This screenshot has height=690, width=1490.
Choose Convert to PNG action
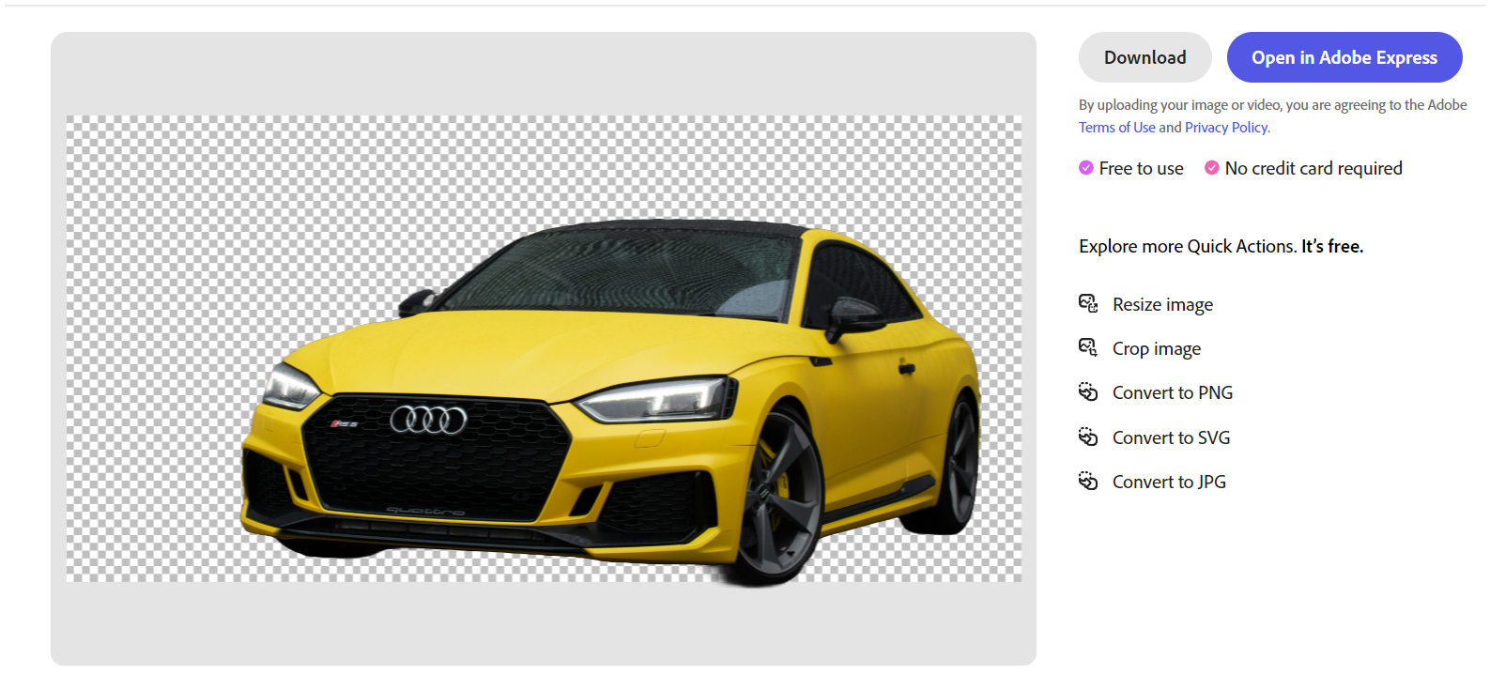point(1173,392)
